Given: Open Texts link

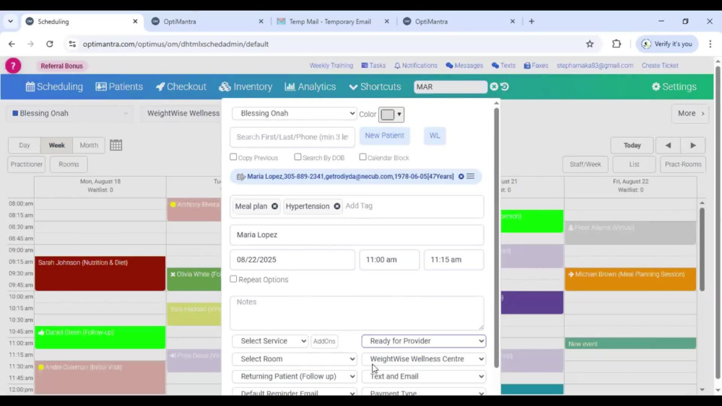Looking at the screenshot, I should click(x=503, y=66).
